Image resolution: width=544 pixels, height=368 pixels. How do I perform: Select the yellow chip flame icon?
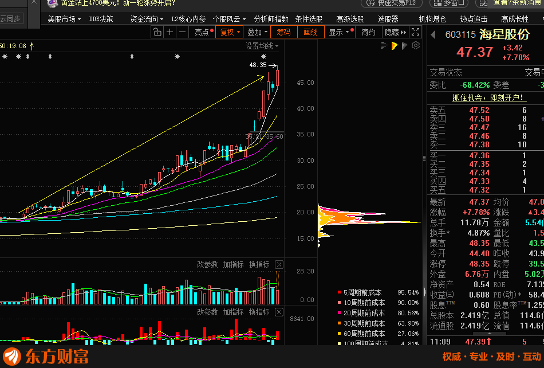tap(395, 46)
